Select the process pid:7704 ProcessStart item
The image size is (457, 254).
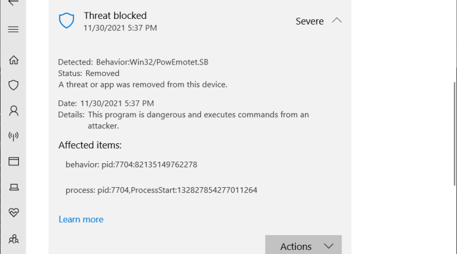coord(161,190)
